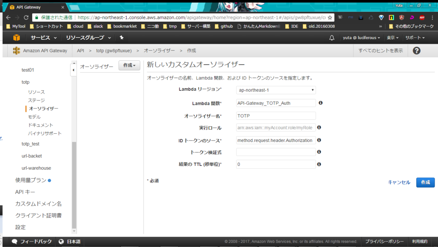The width and height of the screenshot is (438, 247).
Task: Click the sidebar scrollbar down arrow
Action: pos(74,231)
